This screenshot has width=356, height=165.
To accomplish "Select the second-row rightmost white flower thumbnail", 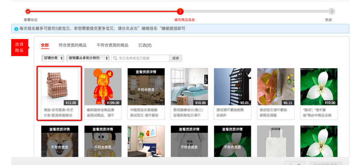I will 319,141.
